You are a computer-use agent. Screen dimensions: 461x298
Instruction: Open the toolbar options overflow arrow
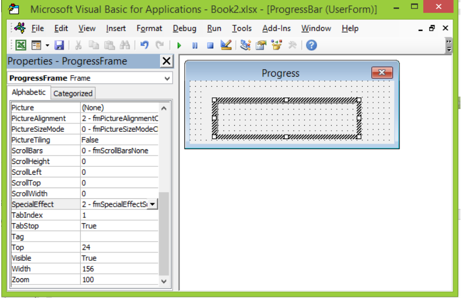(449, 46)
